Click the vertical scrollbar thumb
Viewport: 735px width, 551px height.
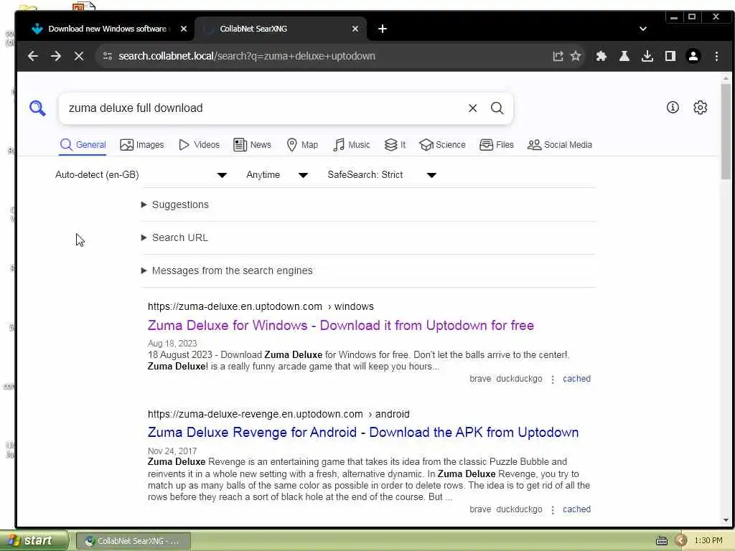[x=726, y=131]
